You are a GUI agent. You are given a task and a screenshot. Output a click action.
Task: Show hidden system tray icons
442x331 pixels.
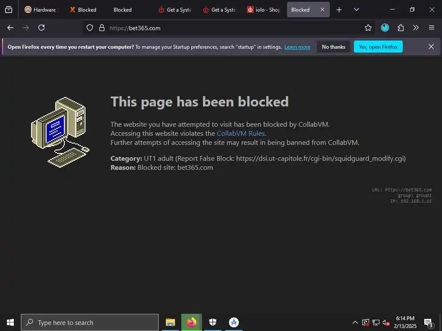tap(355, 322)
